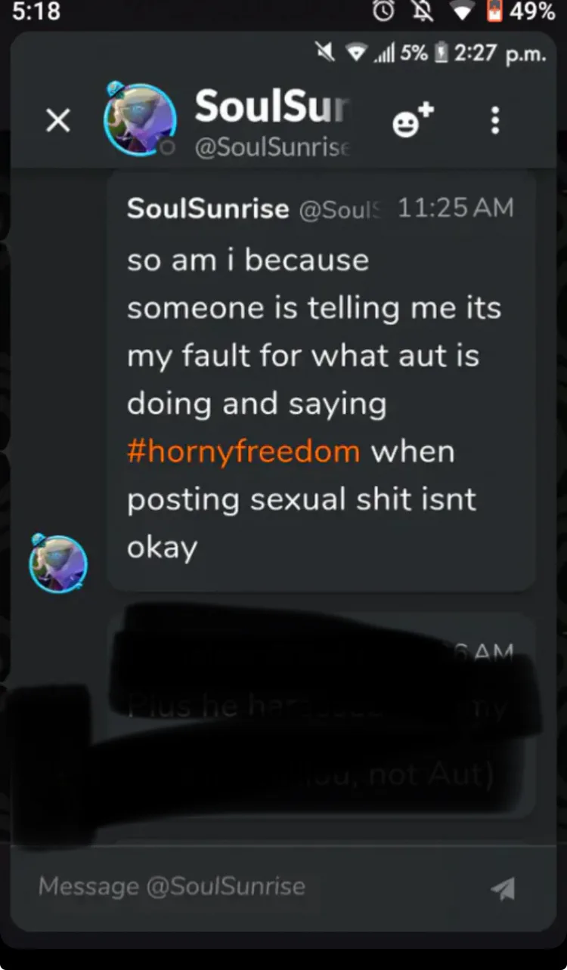Tap the SoulSunrise header display name
The image size is (567, 970).
(273, 107)
